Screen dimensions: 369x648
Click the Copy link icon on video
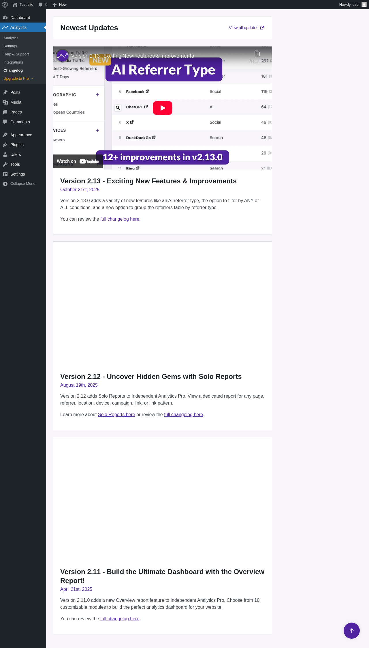tap(257, 53)
